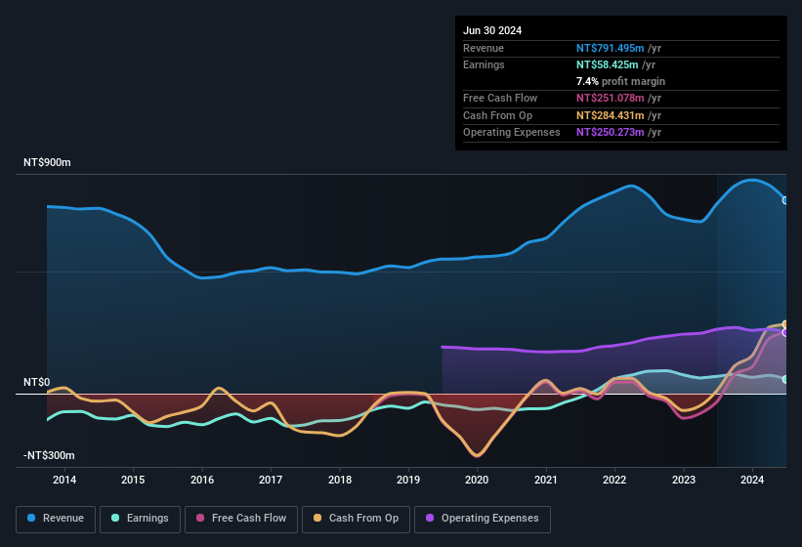Image resolution: width=802 pixels, height=547 pixels.
Task: Click the NT$58.425m earnings value
Action: (x=608, y=64)
